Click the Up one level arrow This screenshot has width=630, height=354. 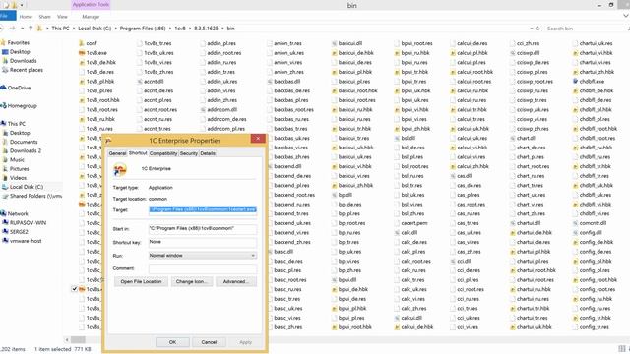31,29
